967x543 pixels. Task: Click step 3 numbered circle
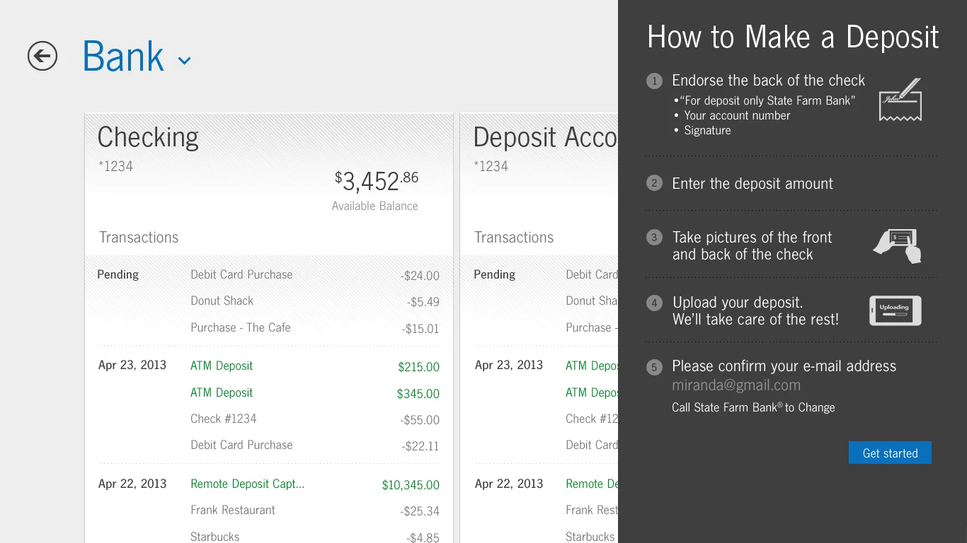(x=654, y=238)
